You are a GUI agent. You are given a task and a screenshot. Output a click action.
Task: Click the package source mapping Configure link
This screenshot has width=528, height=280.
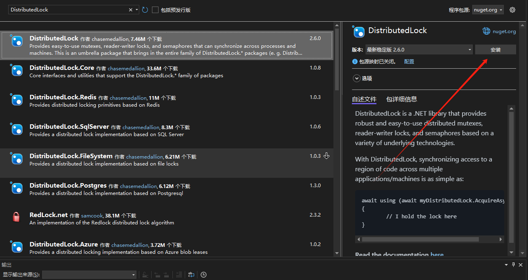coord(409,62)
